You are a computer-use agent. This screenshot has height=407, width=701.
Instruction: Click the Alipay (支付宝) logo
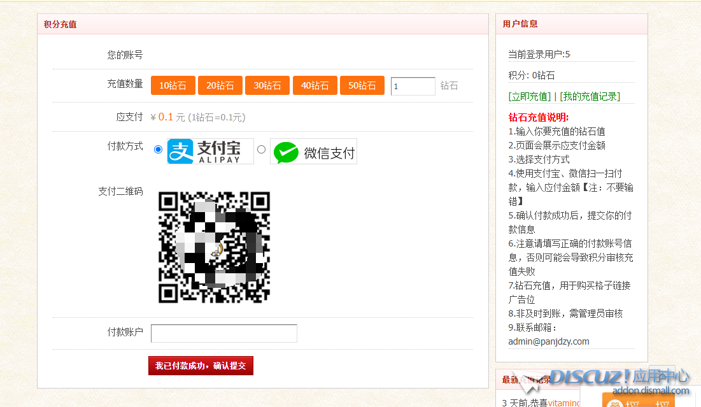point(210,151)
